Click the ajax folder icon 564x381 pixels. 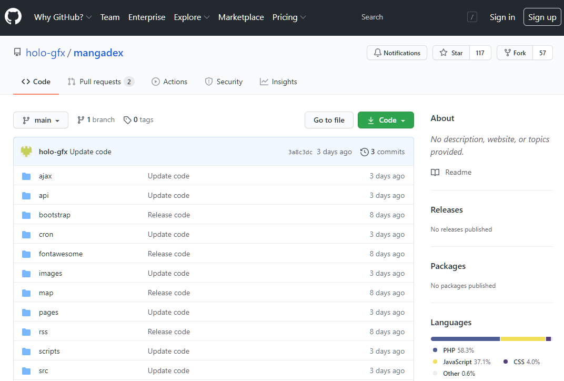(x=26, y=176)
